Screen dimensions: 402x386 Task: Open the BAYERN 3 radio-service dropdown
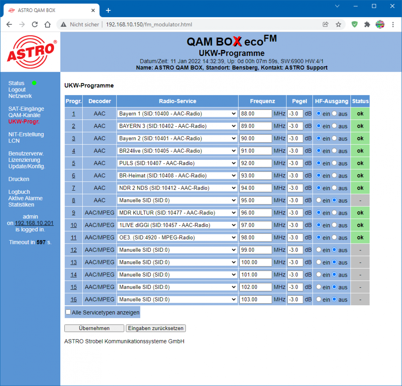177,126
